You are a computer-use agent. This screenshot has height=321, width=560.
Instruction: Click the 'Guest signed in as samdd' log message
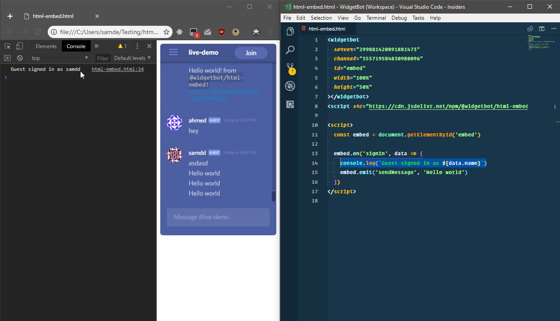(x=46, y=69)
